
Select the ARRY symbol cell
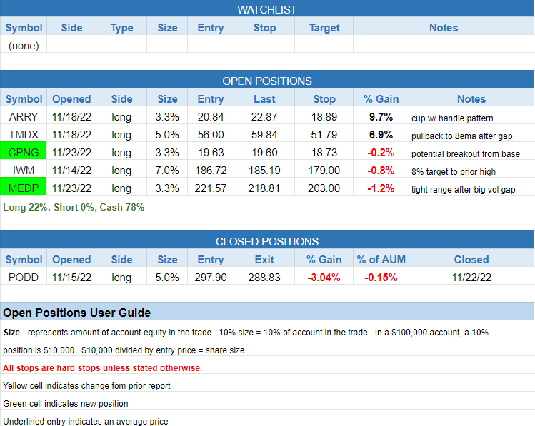click(24, 117)
